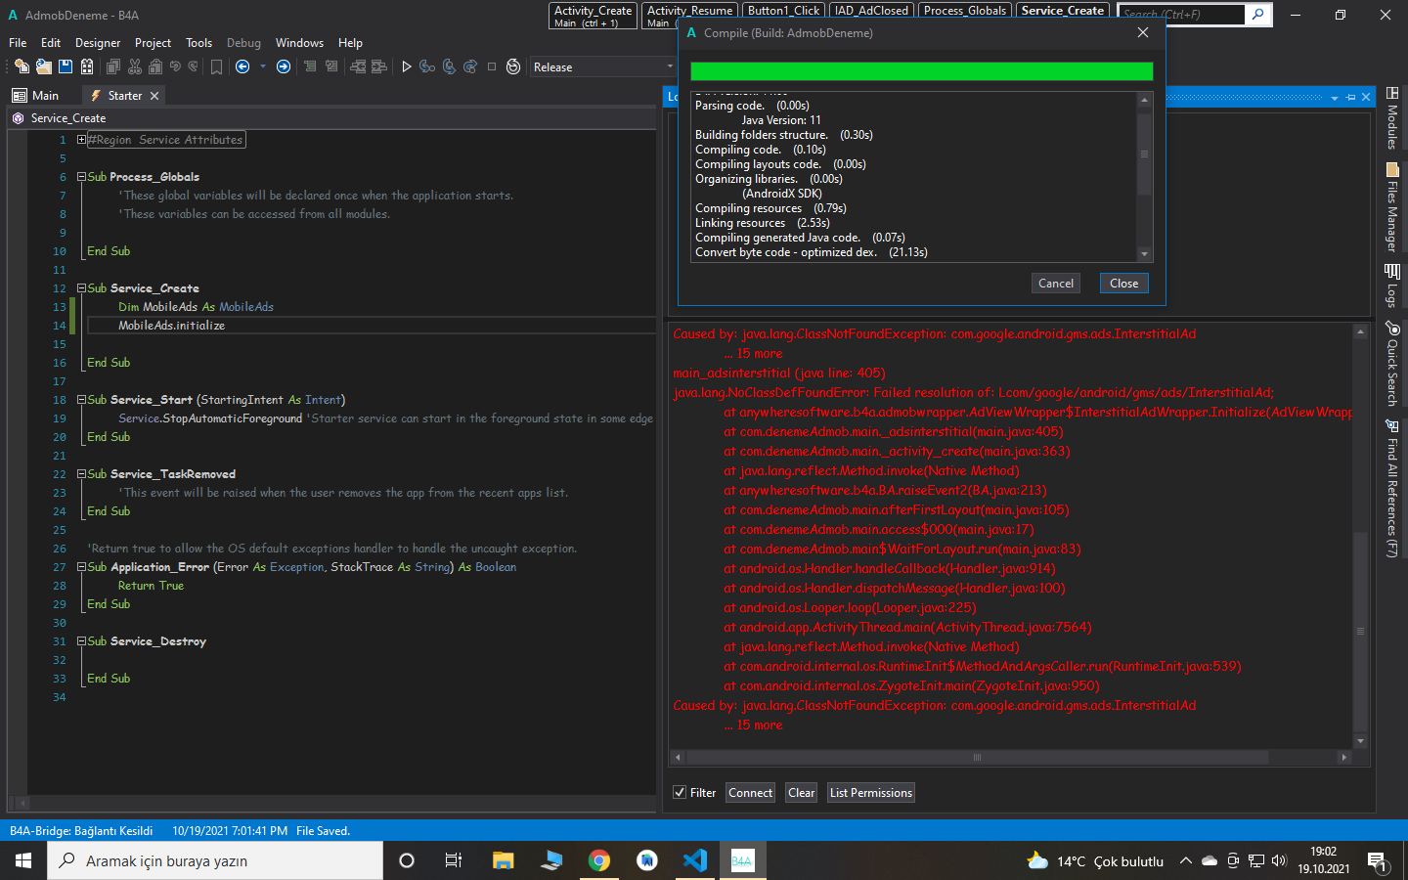Click the search magnifier icon

1258,14
